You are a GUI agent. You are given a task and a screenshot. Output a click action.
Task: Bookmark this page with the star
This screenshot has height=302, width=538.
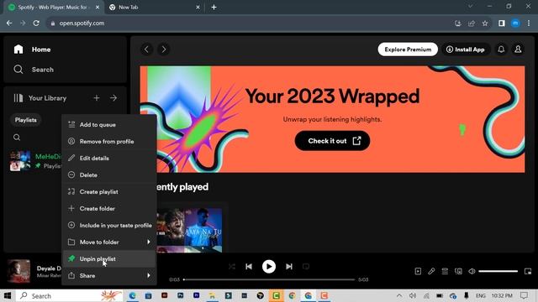pos(485,23)
